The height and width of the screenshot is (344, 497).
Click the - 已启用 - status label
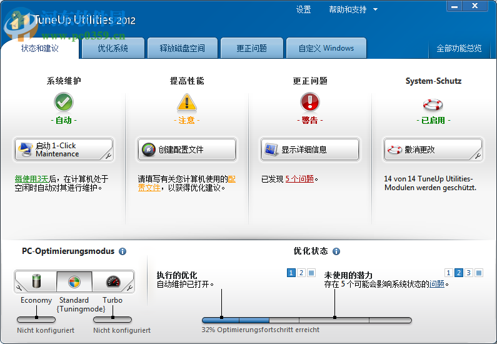(x=433, y=121)
